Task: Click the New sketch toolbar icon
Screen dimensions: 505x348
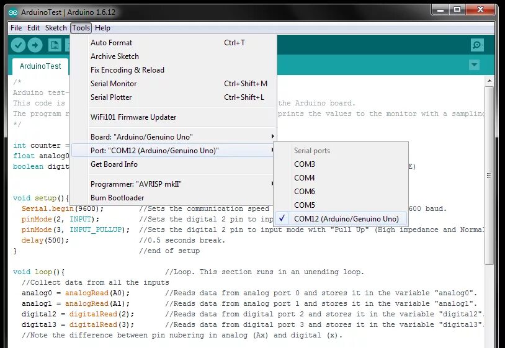Action: click(x=55, y=45)
